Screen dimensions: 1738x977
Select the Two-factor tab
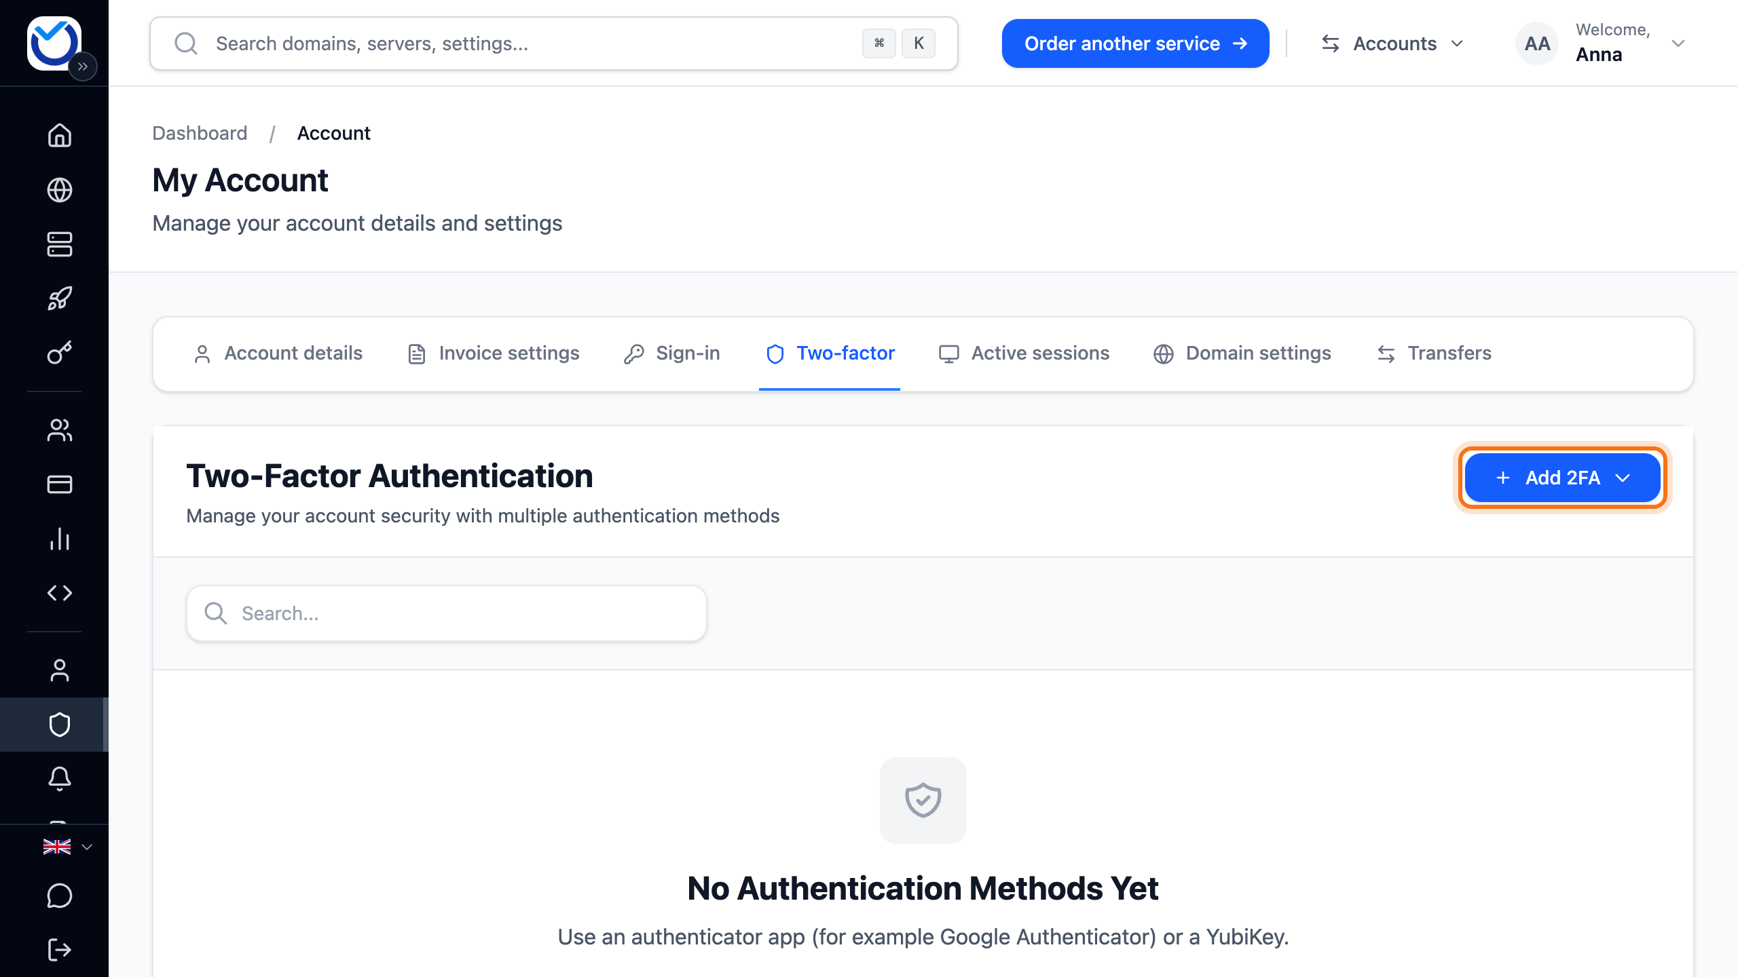(x=830, y=353)
